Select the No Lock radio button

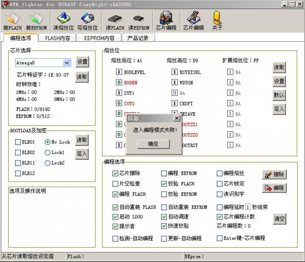point(47,142)
